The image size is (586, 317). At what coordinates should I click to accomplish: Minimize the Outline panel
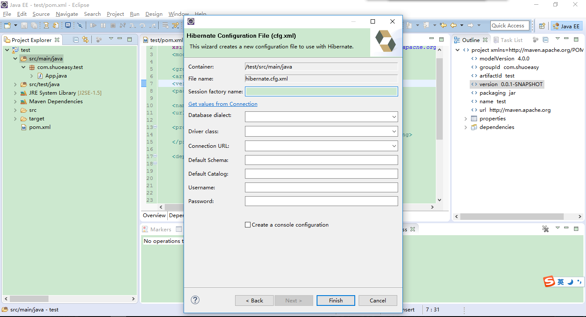(566, 39)
